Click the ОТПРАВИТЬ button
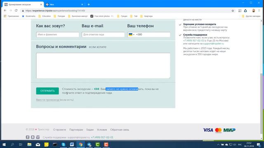This screenshot has height=148, width=264. pyautogui.click(x=47, y=91)
